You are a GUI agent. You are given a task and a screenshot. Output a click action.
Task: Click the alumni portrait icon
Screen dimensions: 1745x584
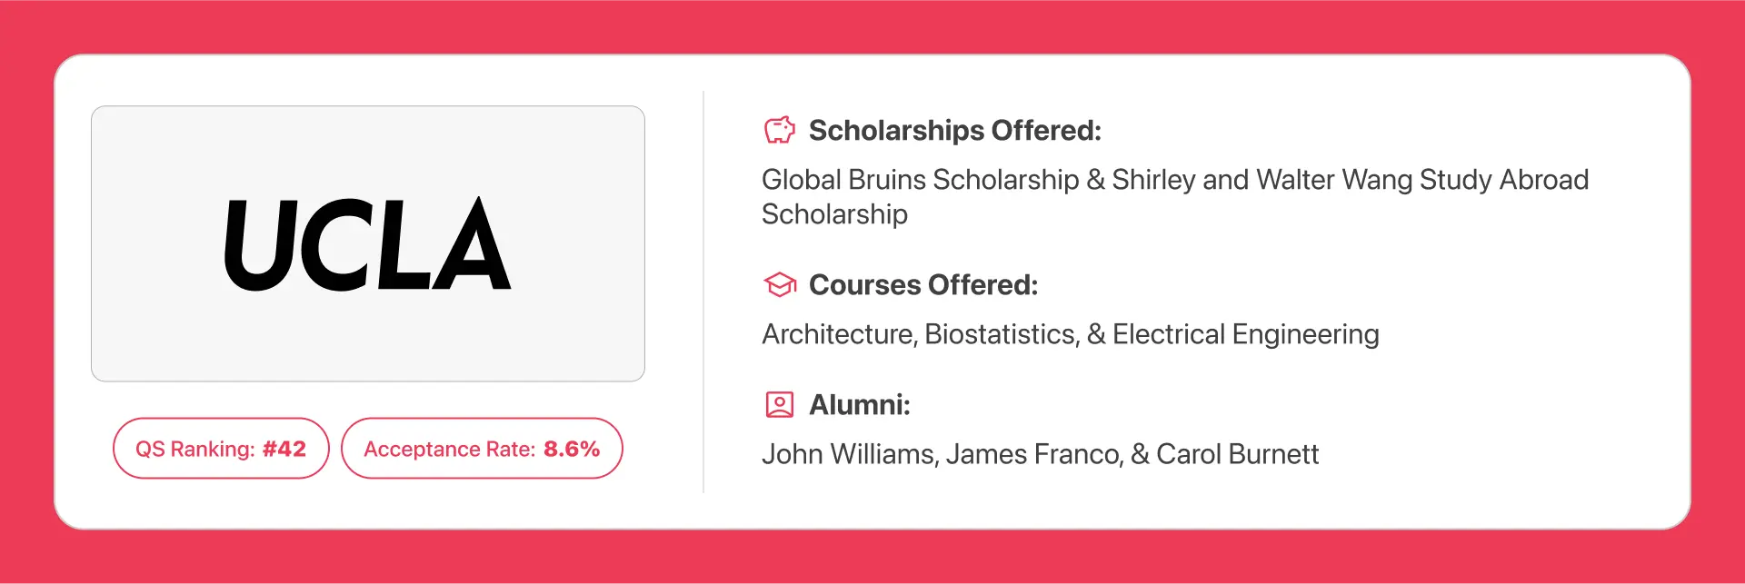(x=780, y=404)
